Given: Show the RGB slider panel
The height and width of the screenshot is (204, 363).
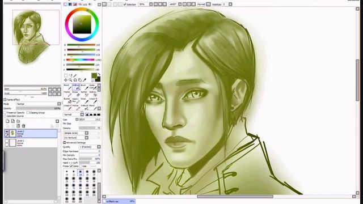Looking at the screenshot, I should click(70, 4).
